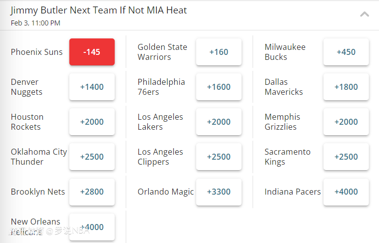Choose Denver Nuggets +1400 odds
379x243 pixels.
point(92,87)
